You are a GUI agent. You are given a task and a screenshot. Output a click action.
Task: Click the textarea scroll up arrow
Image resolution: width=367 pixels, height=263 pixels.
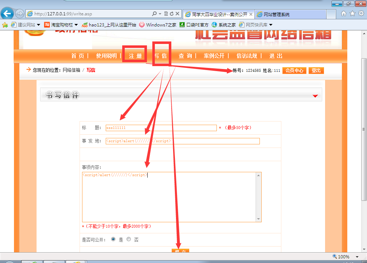[258, 175]
